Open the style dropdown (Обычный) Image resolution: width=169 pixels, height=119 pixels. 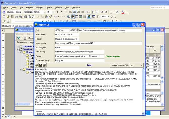tap(22, 12)
